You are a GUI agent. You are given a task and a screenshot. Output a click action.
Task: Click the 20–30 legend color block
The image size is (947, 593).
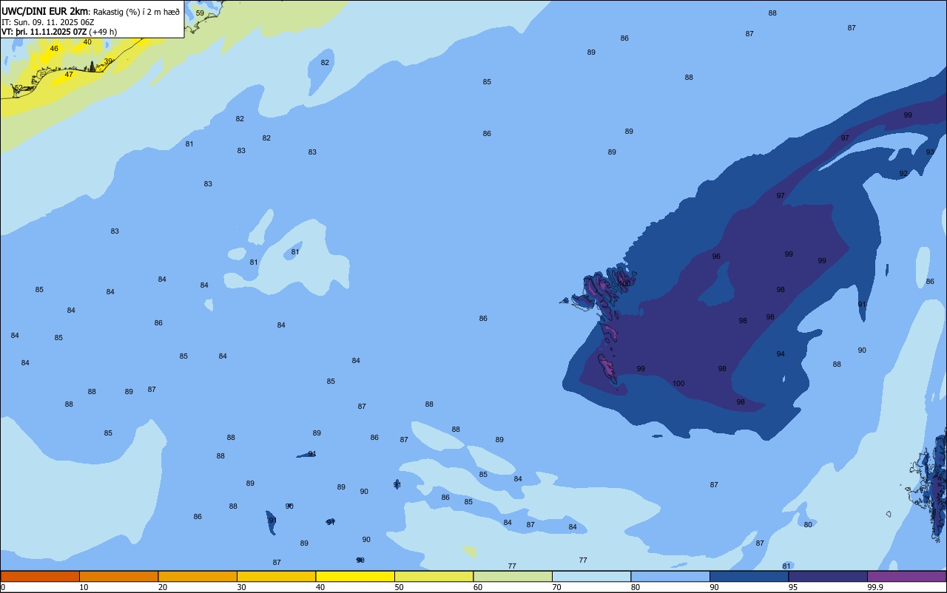(x=198, y=576)
